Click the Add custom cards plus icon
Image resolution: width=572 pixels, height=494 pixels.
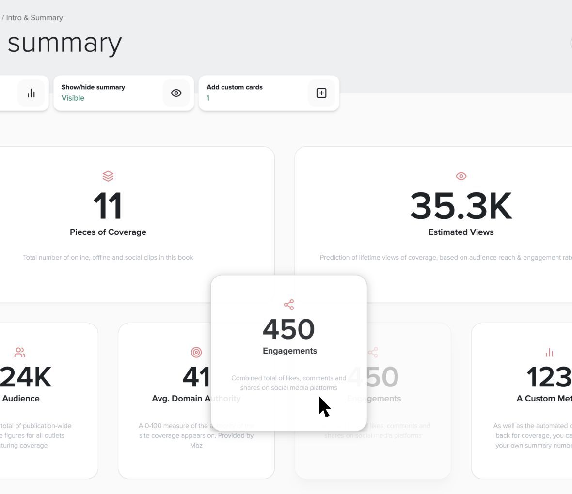point(321,93)
